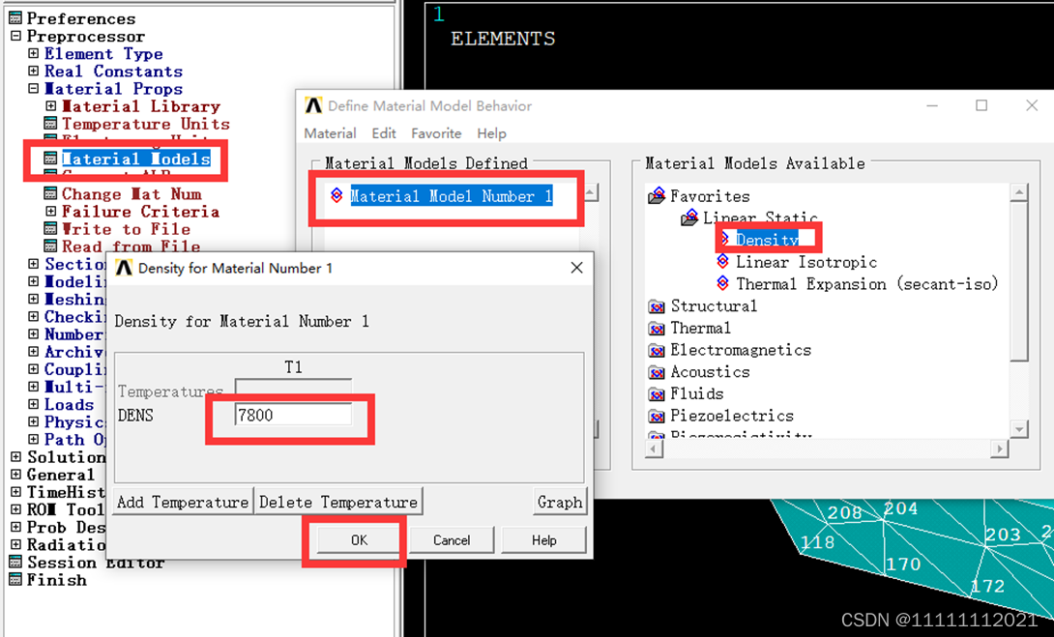Click the Thermal Expansion diamond icon
The height and width of the screenshot is (637, 1054).
722,283
